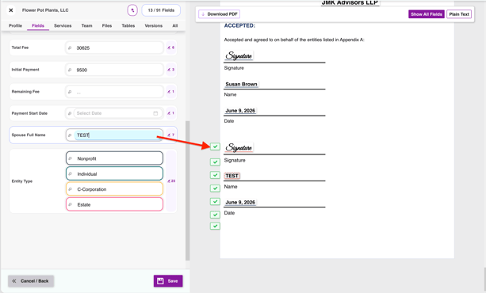This screenshot has height=293, width=486.
Task: Toggle the checkbox beside the lowest Date label
Action: 215,215
